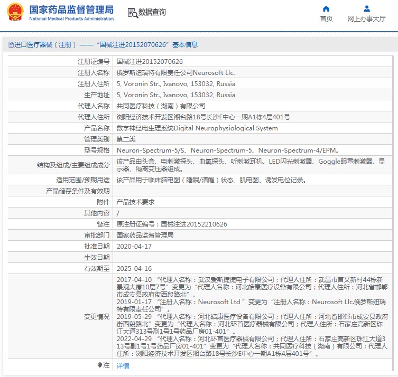Viewport: 398px width, 377px height.
Task: Click the 2019-05-29 change record entry
Action: [x=252, y=324]
